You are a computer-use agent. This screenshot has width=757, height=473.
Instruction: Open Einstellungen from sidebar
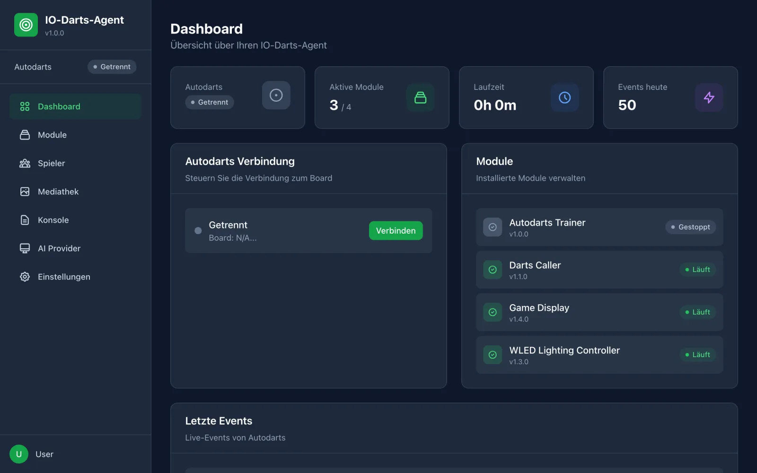(75, 277)
